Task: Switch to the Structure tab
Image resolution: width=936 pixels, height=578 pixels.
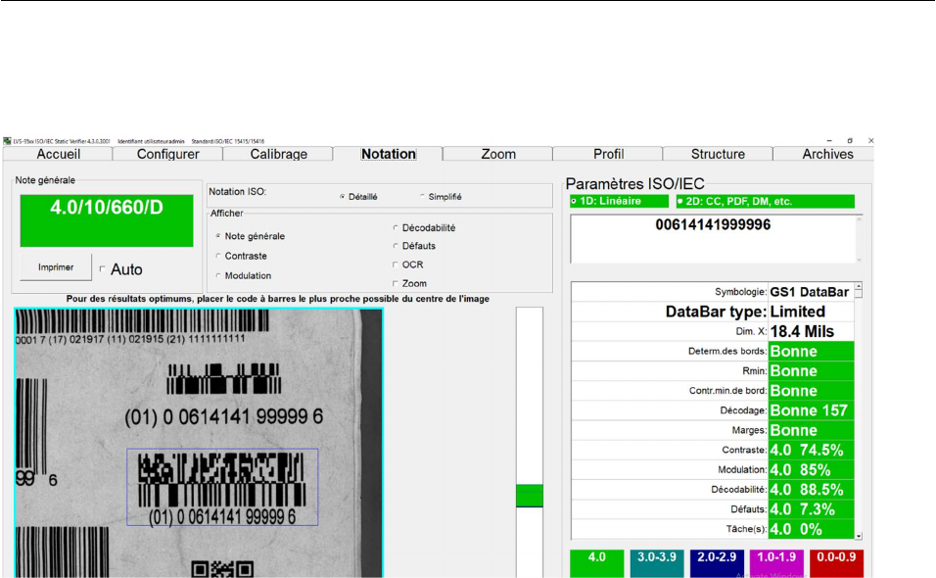Action: pyautogui.click(x=718, y=154)
